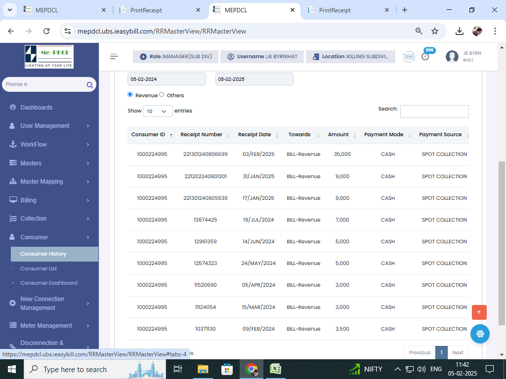Click the browser reload icon
This screenshot has width=506, height=379.
pyautogui.click(x=46, y=31)
